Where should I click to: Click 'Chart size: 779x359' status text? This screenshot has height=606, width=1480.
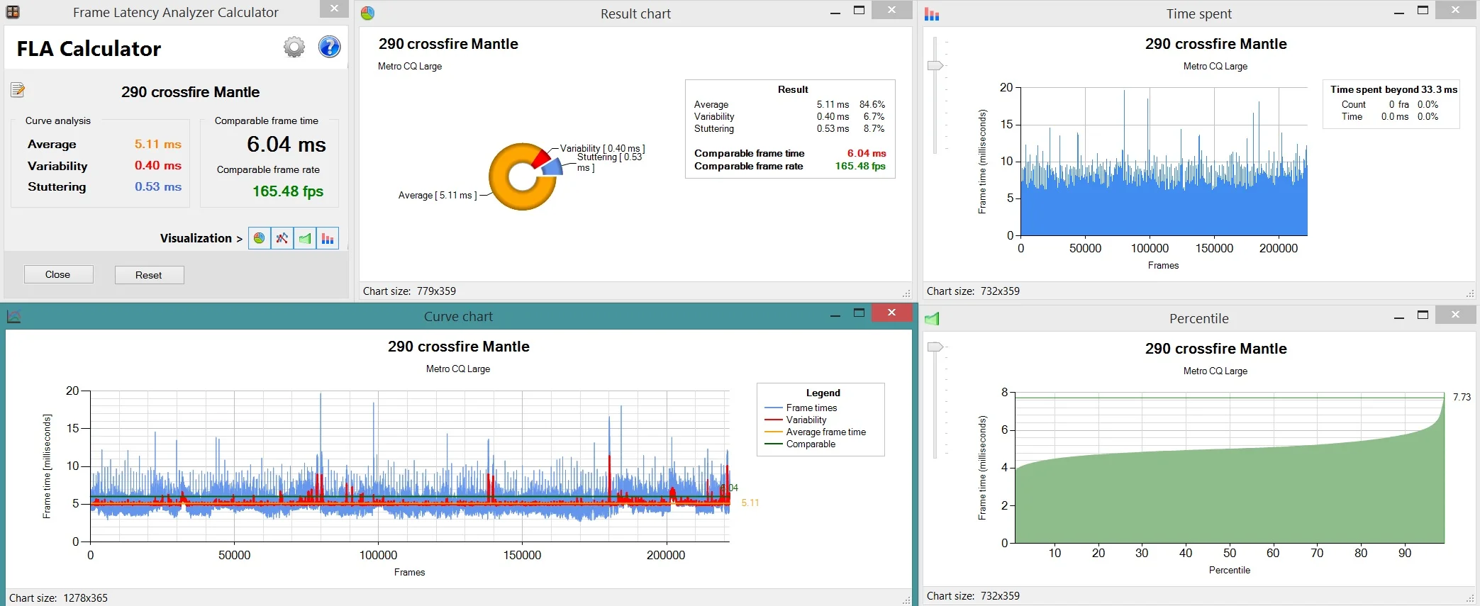pos(409,291)
